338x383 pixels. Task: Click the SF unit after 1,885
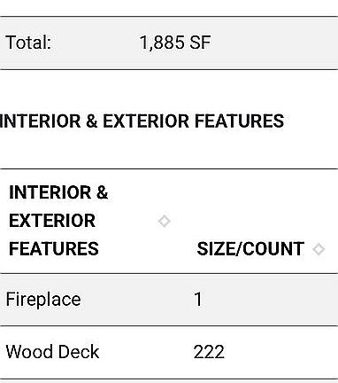tap(200, 43)
